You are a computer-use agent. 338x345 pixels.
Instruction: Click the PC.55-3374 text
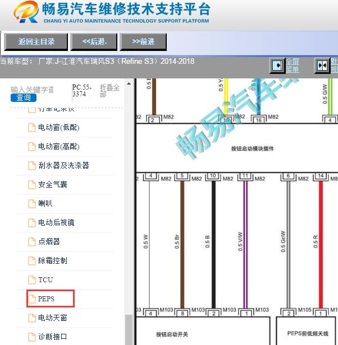pyautogui.click(x=81, y=91)
